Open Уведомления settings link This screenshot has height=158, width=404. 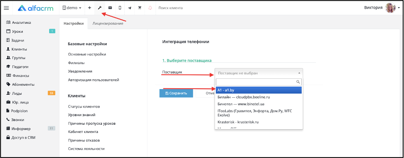pos(80,71)
